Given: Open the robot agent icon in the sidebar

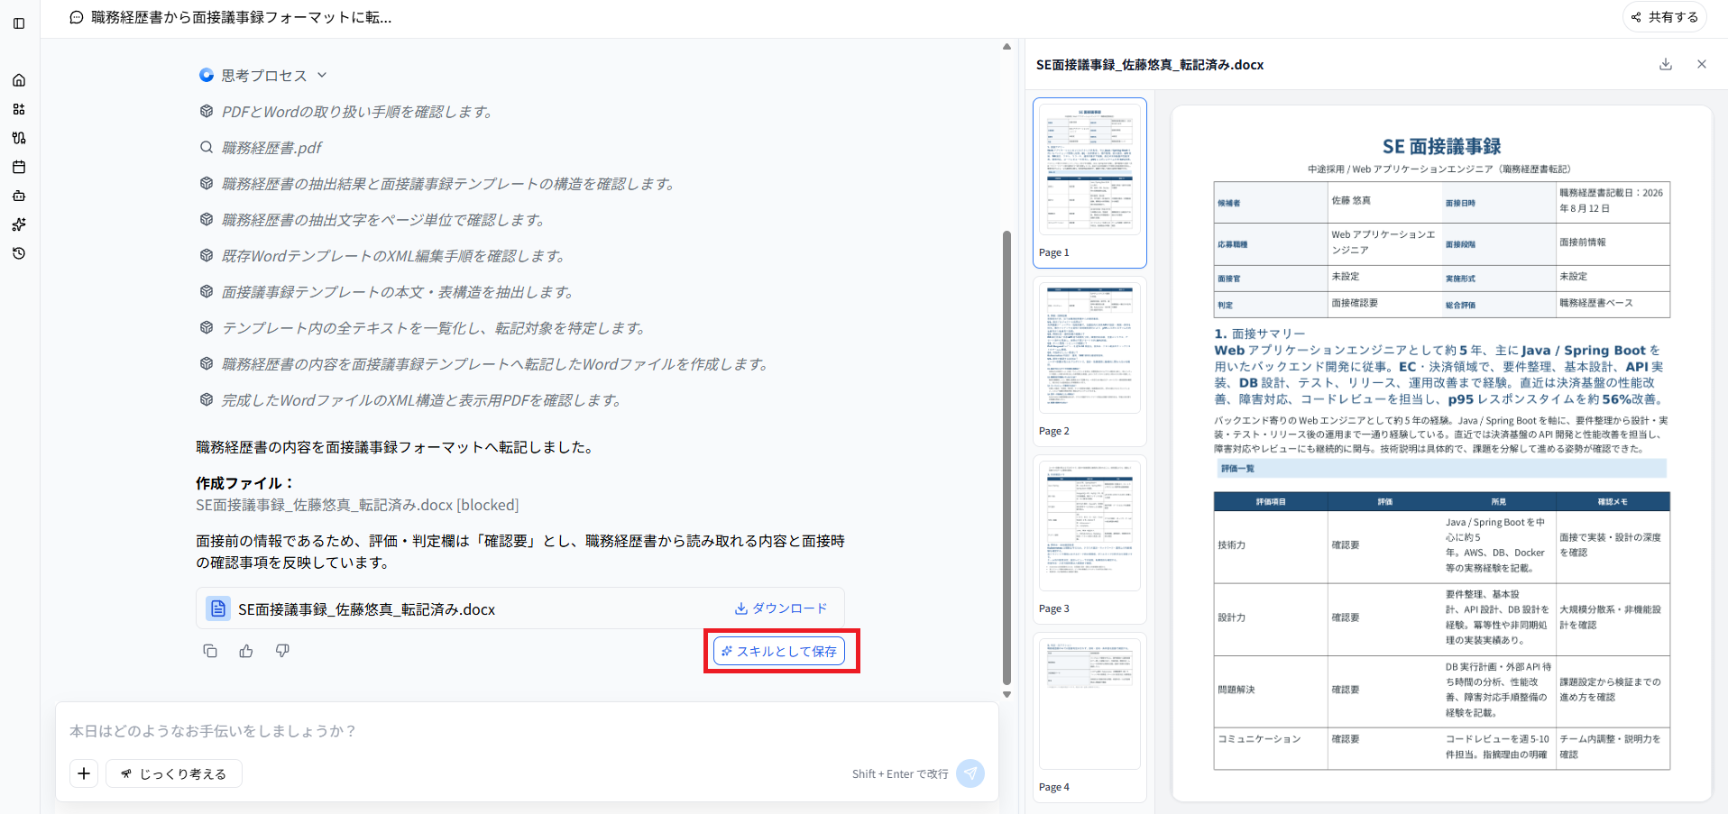Looking at the screenshot, I should (x=19, y=196).
